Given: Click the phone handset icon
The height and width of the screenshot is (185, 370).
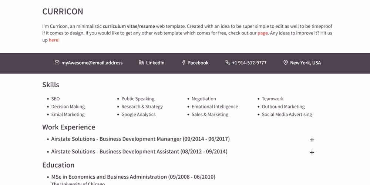Looking at the screenshot, I should pos(228,63).
